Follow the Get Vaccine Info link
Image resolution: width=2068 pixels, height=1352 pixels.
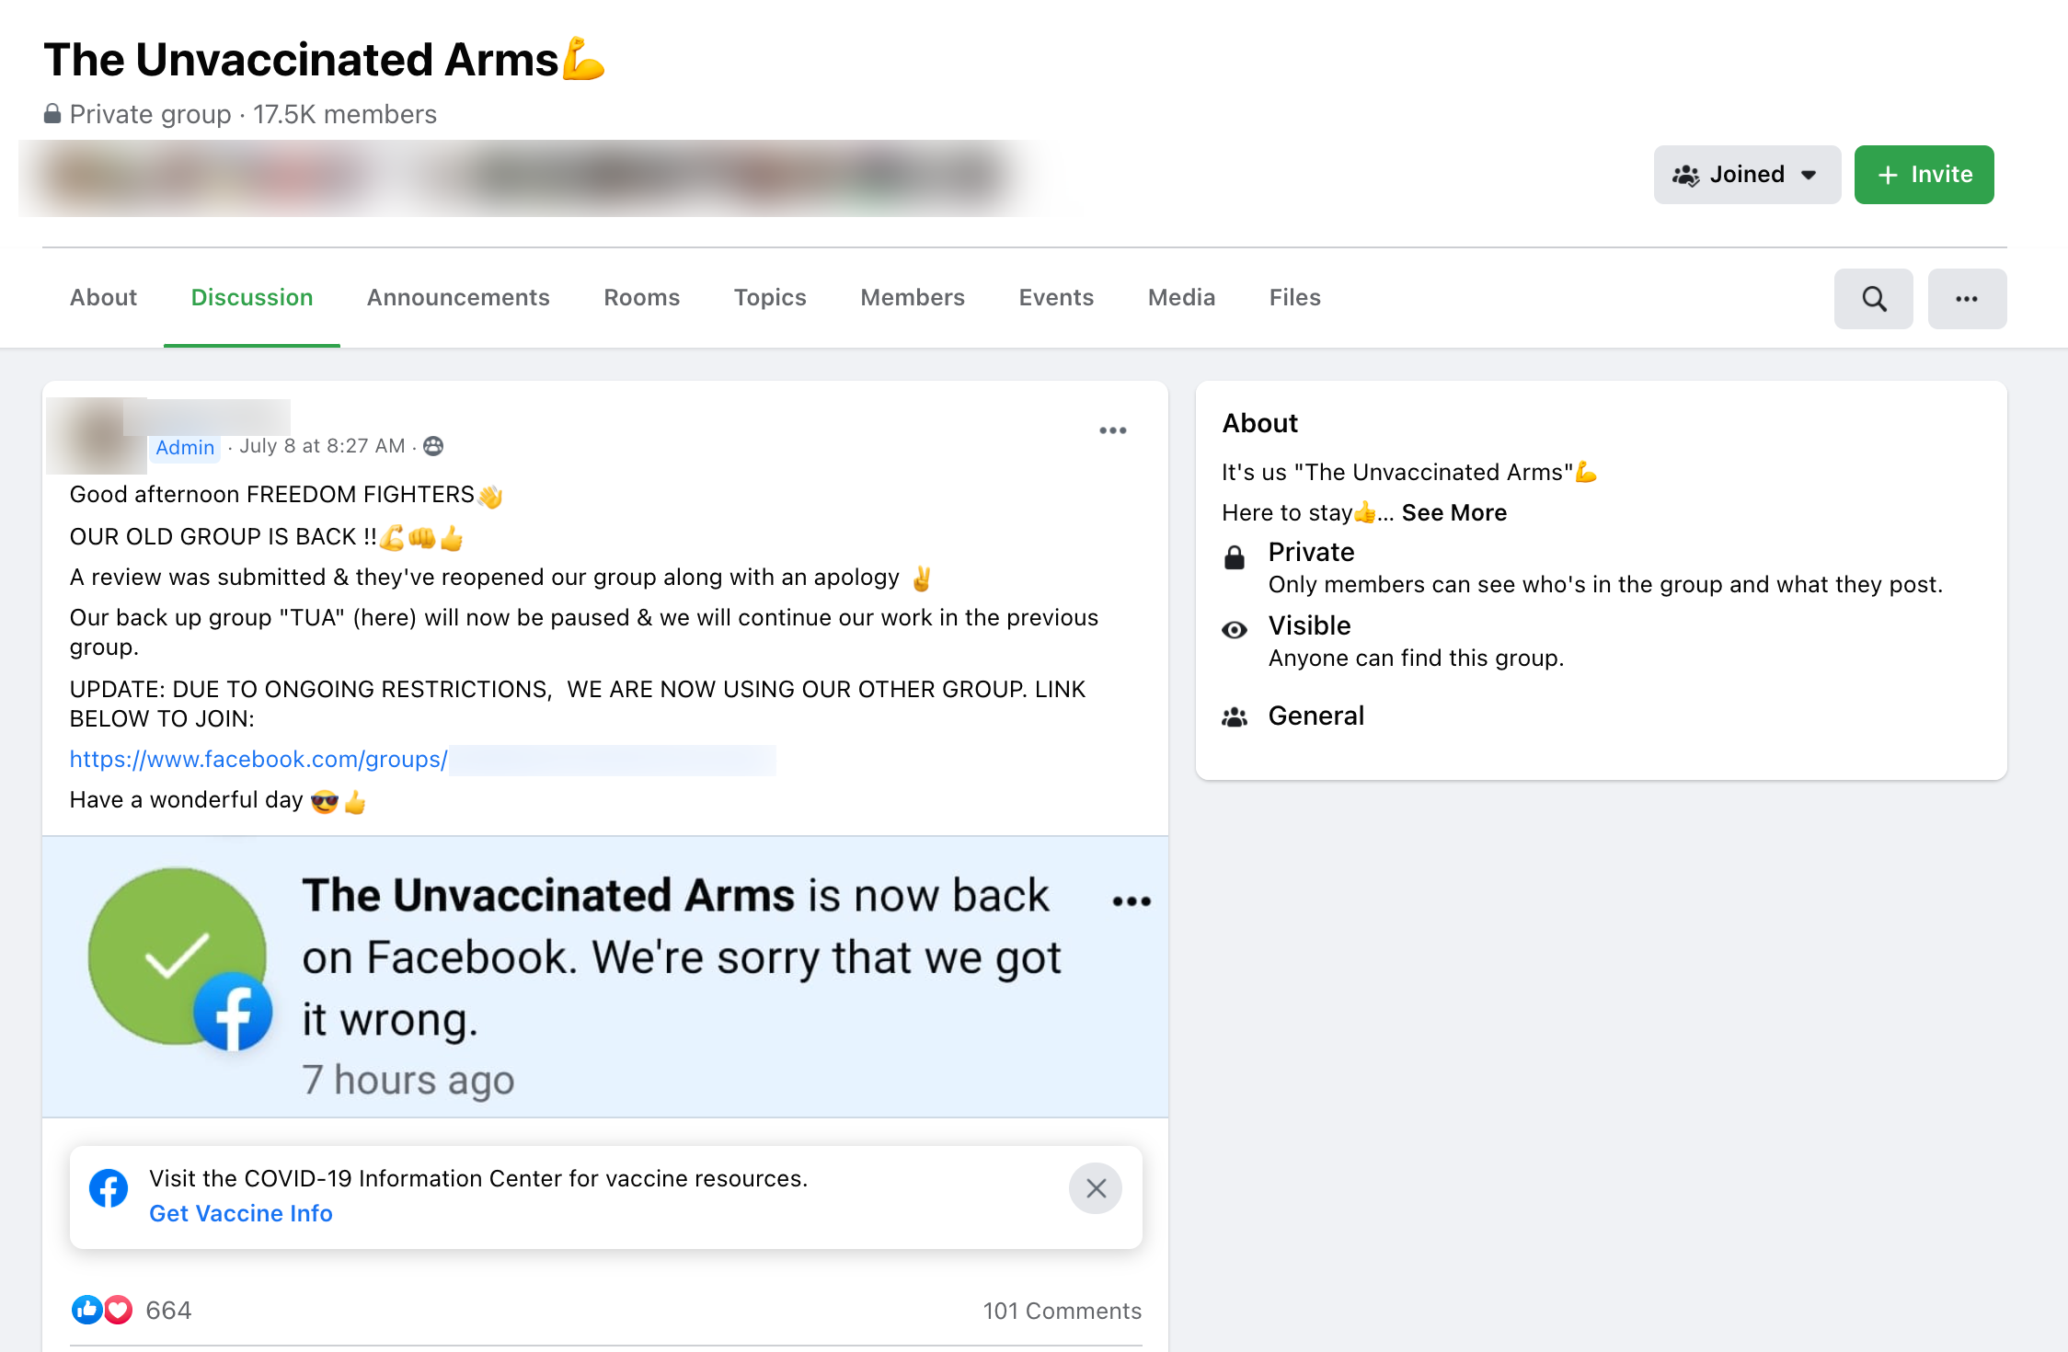(x=241, y=1213)
